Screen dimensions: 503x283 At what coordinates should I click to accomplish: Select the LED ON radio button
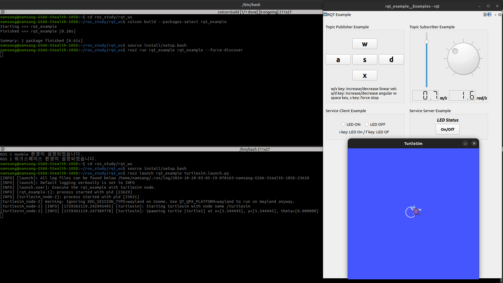click(x=343, y=124)
